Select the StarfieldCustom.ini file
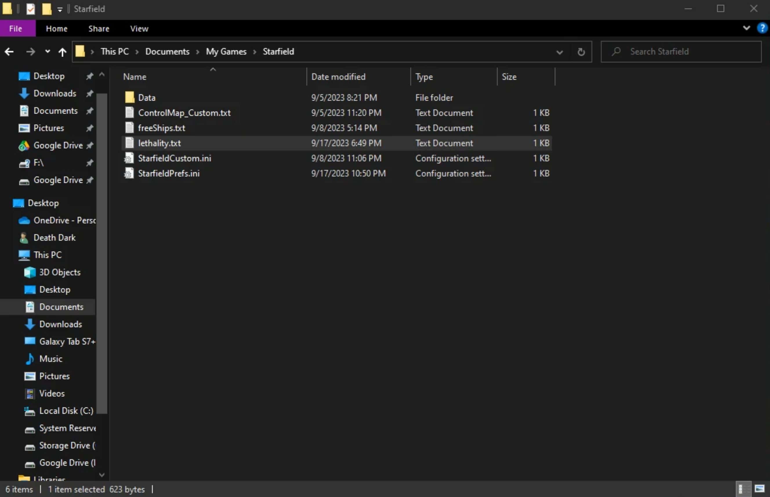The width and height of the screenshot is (770, 497). click(175, 158)
